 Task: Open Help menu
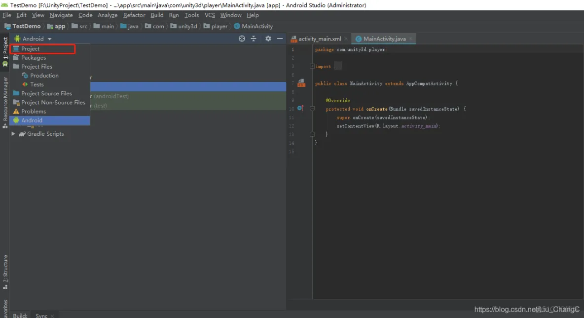[x=253, y=15]
